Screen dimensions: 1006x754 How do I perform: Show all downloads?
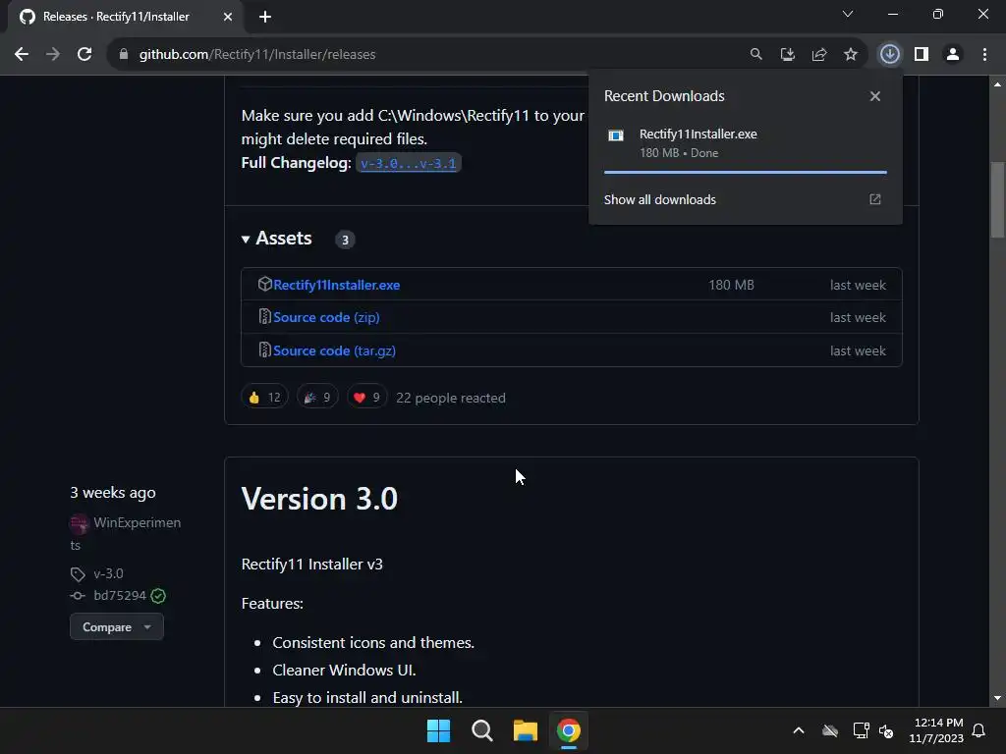(659, 200)
